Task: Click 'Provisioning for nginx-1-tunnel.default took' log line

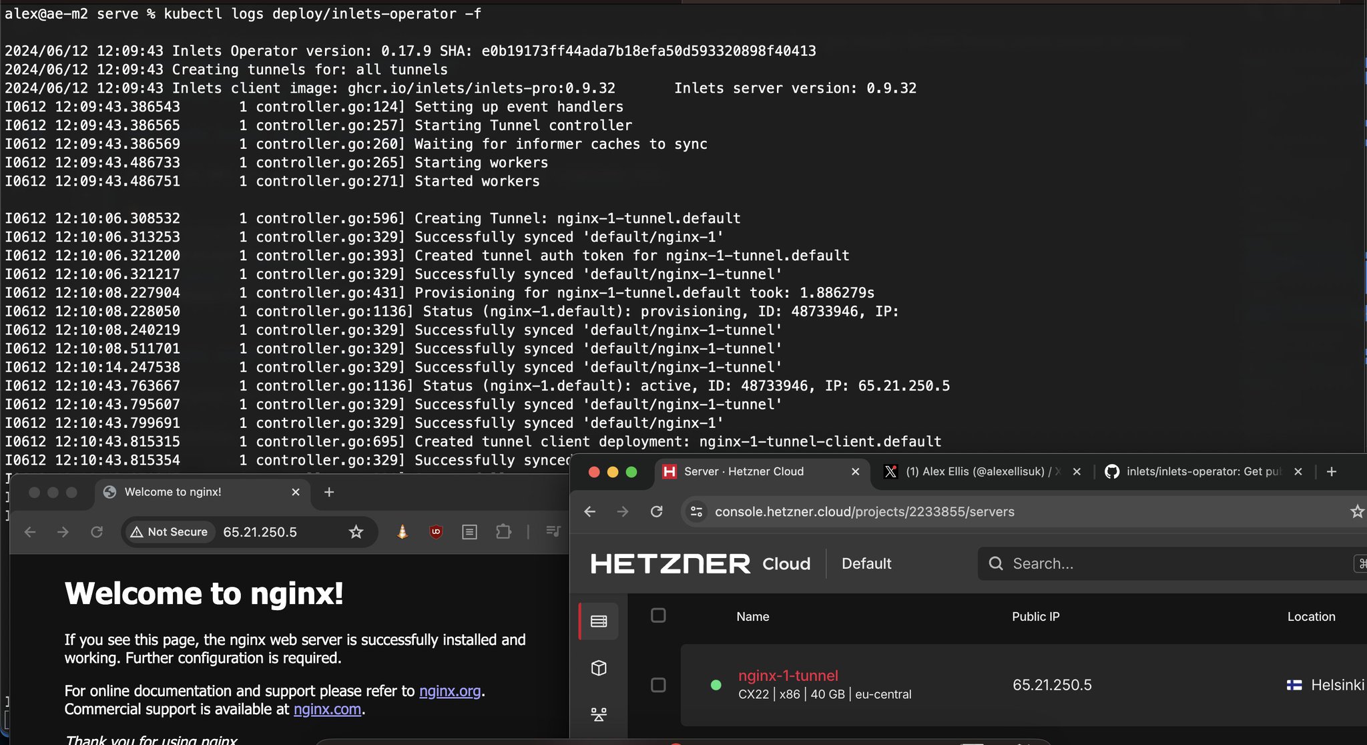Action: click(x=439, y=292)
